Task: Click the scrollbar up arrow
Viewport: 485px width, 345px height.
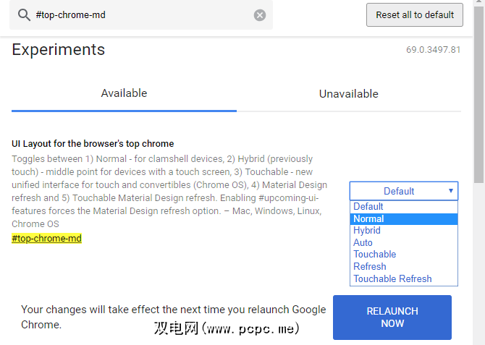Action: coord(479,2)
